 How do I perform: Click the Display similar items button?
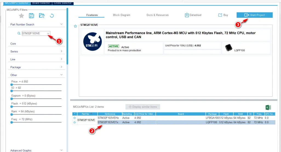[143, 107]
